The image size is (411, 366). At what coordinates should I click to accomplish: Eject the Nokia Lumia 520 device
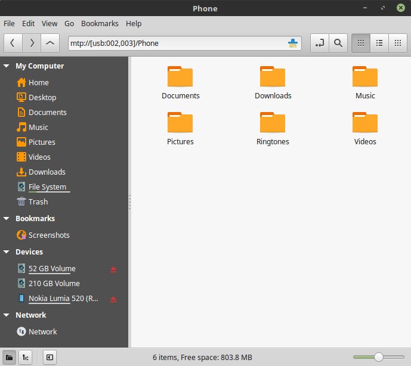tap(113, 299)
